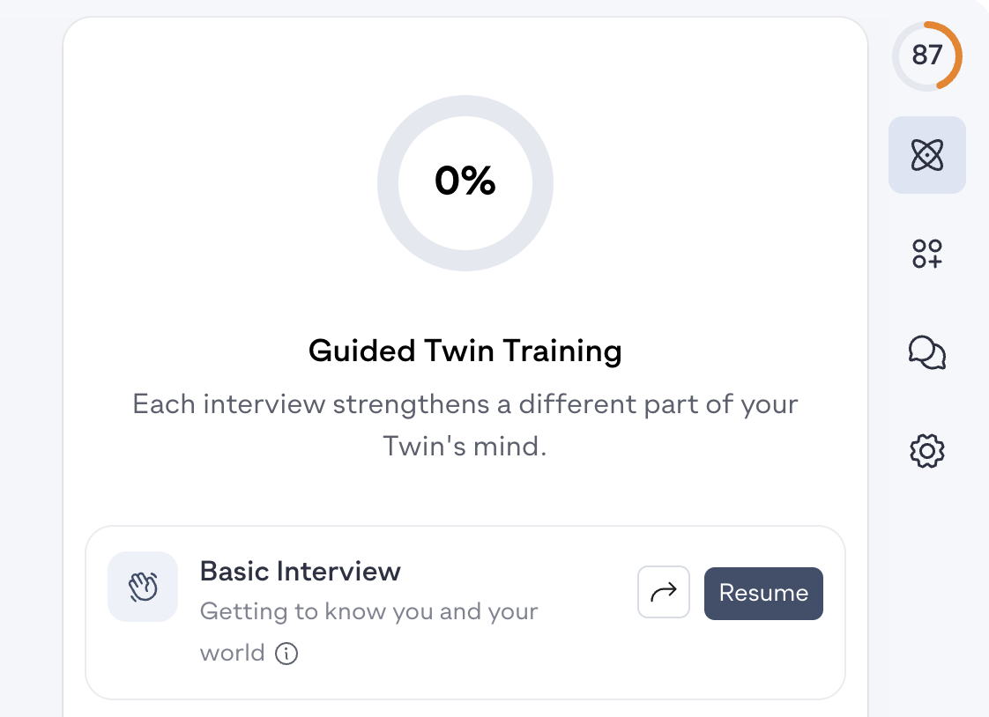The image size is (989, 717).
Task: Click the 87 score badge
Action: click(x=926, y=55)
